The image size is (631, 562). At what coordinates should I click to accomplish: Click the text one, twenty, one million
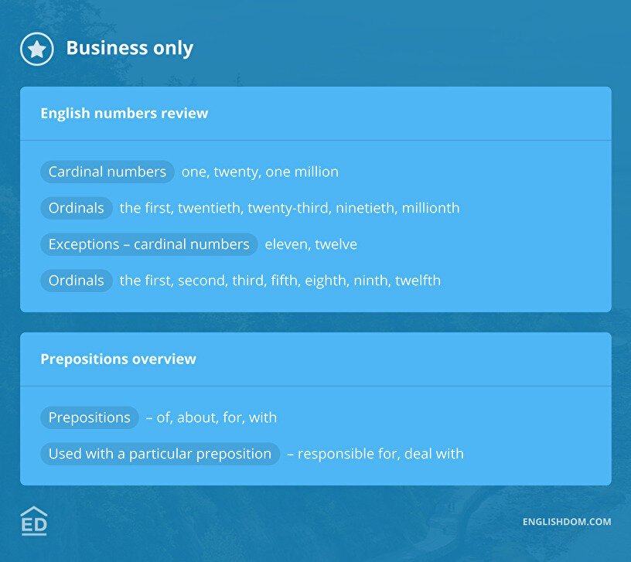260,172
